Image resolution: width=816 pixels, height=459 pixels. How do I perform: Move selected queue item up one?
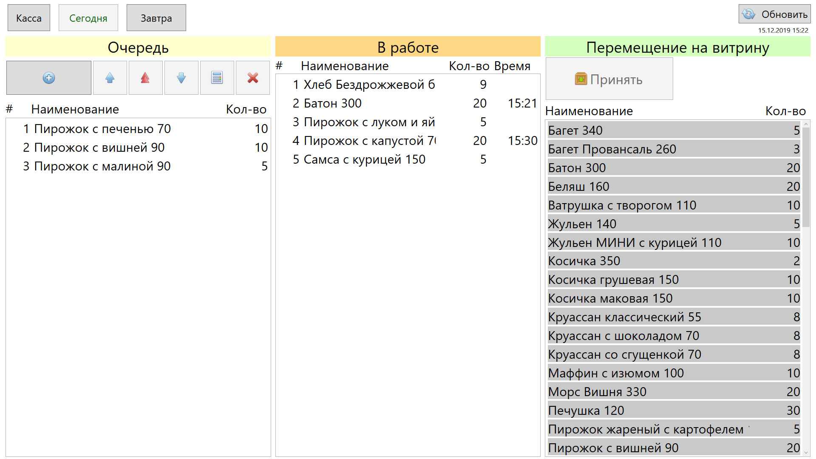coord(110,78)
